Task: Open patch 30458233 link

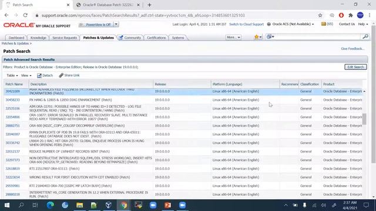Action: point(12,100)
